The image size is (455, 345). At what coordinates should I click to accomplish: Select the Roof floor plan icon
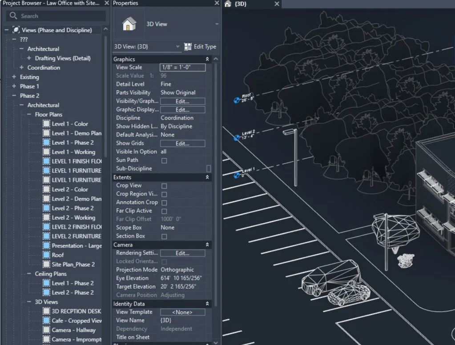pos(46,255)
